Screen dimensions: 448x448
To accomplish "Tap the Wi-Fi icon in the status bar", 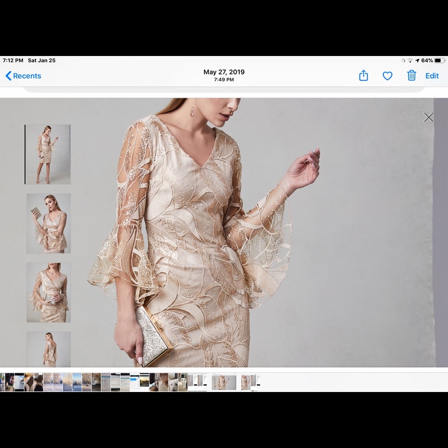I will click(x=410, y=60).
